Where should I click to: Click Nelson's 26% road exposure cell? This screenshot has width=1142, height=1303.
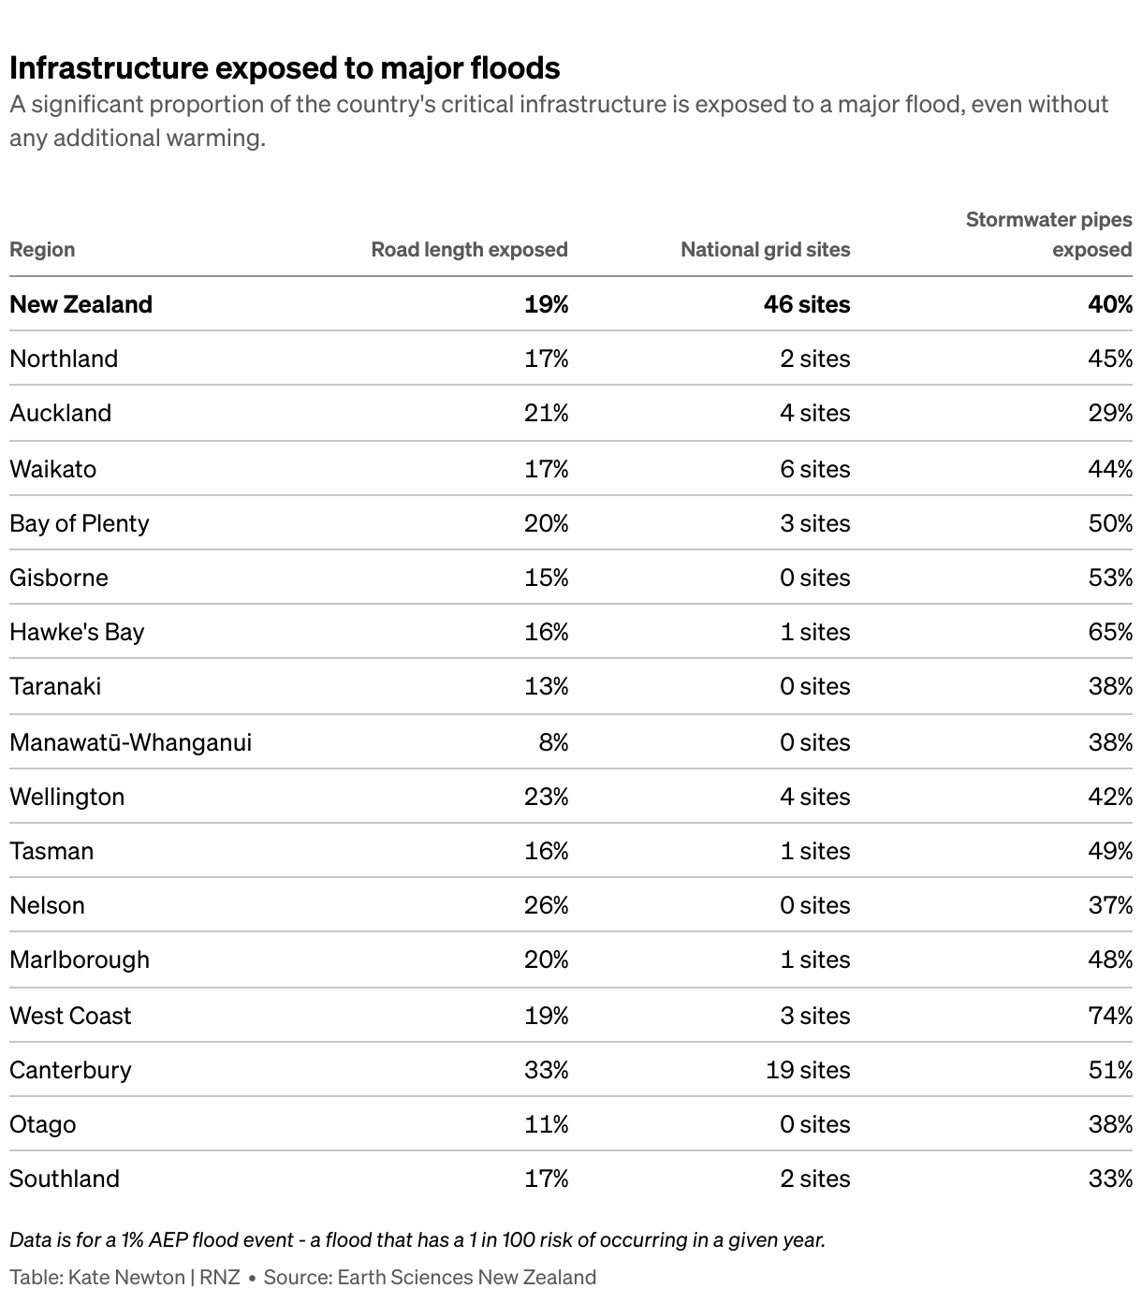click(546, 905)
